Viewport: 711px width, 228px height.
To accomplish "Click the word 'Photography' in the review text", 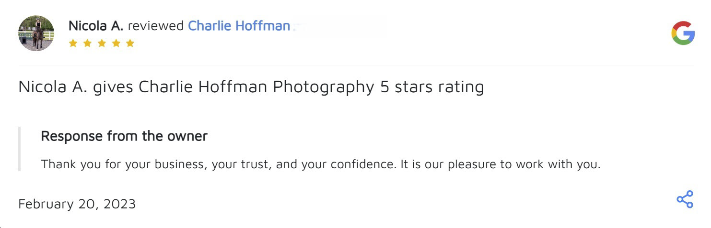I will [323, 87].
